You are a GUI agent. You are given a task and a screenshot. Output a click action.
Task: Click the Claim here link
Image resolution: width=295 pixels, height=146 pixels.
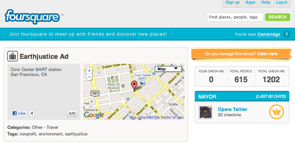coord(267,54)
